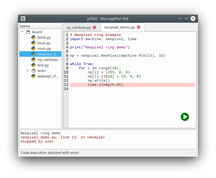Click the np = neopixel.NeoPixel line

[117, 56]
